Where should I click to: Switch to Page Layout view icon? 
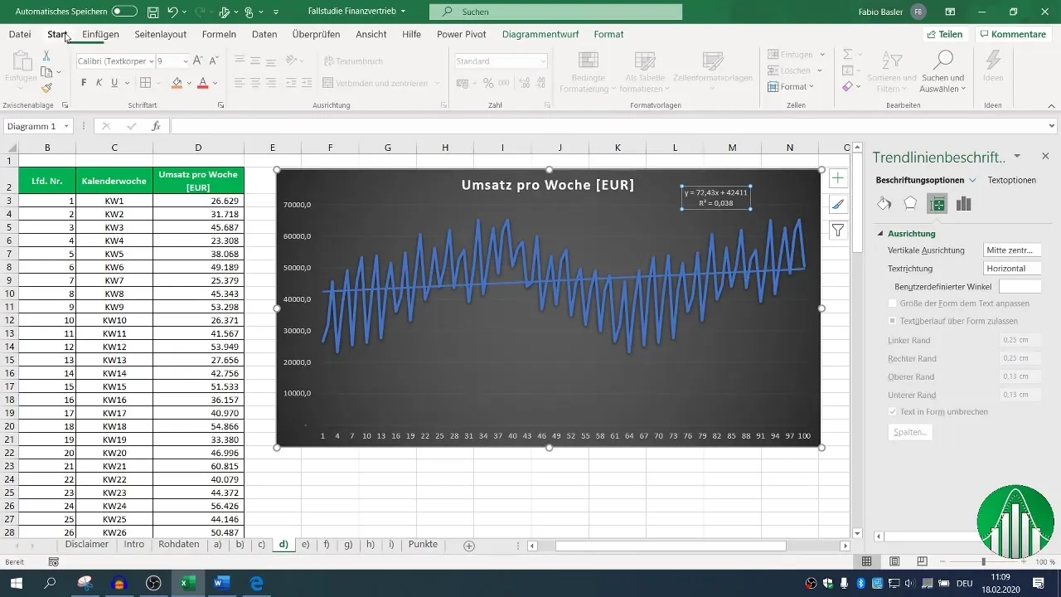click(894, 561)
